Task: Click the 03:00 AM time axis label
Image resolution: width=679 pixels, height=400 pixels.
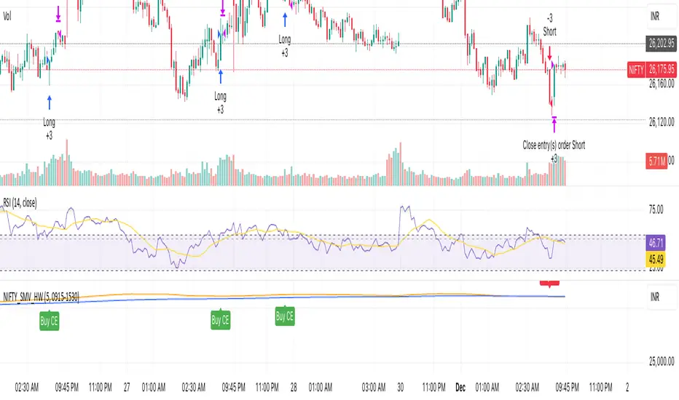Action: pos(374,388)
